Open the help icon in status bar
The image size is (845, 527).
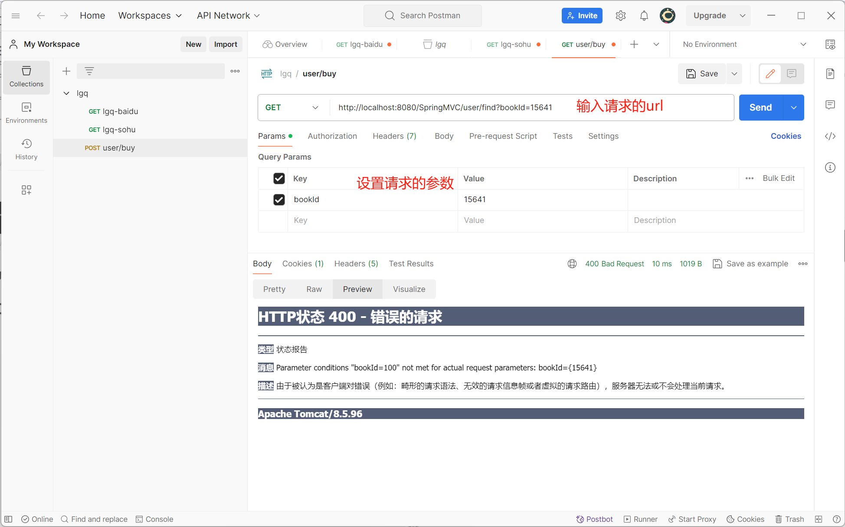point(837,519)
